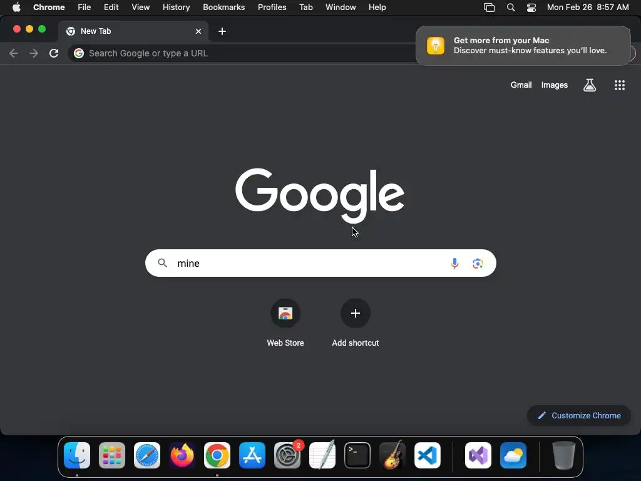Click Chrome icon in the Dock
The width and height of the screenshot is (641, 481).
point(217,455)
